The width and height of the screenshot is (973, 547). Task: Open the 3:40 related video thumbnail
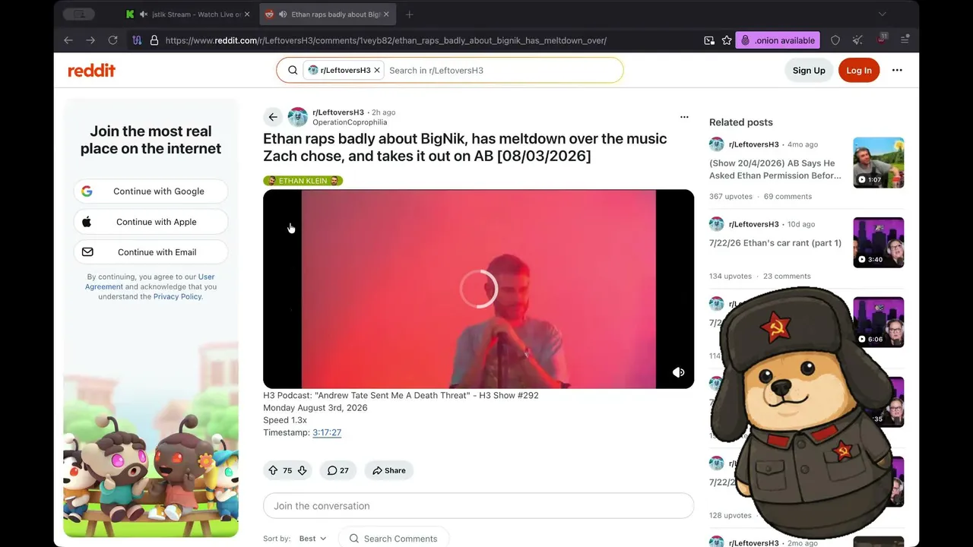[x=879, y=242]
